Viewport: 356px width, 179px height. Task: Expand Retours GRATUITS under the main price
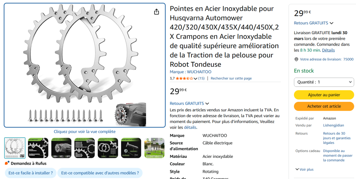[x=189, y=103]
